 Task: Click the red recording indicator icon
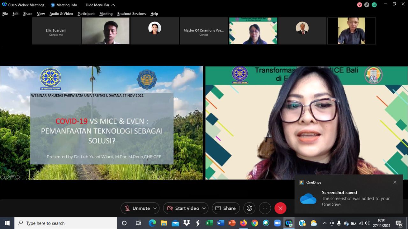pos(360,5)
